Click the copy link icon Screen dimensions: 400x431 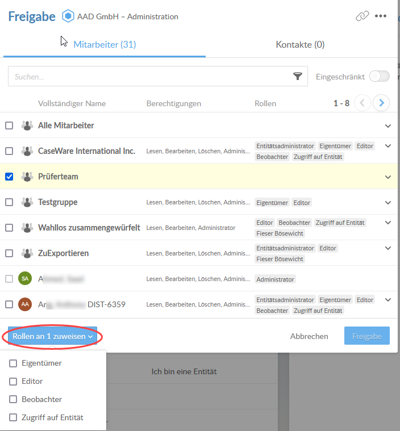(x=362, y=16)
